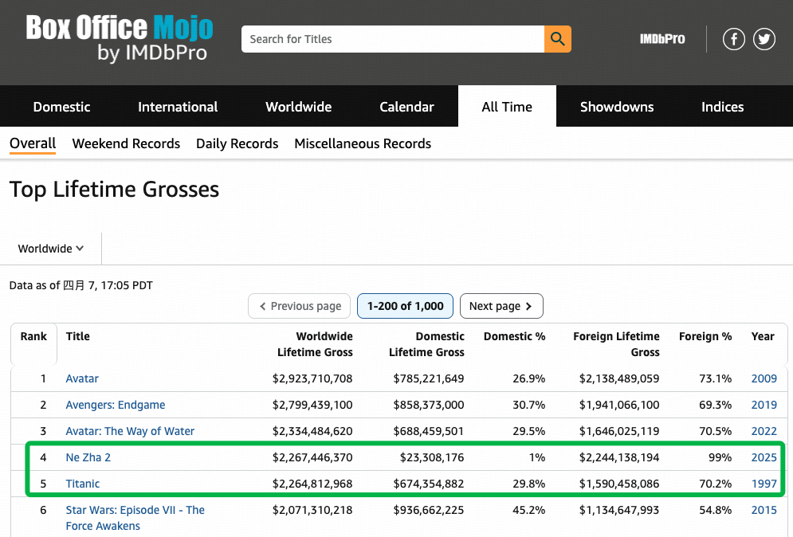
Task: Open the Facebook icon link
Action: 733,39
